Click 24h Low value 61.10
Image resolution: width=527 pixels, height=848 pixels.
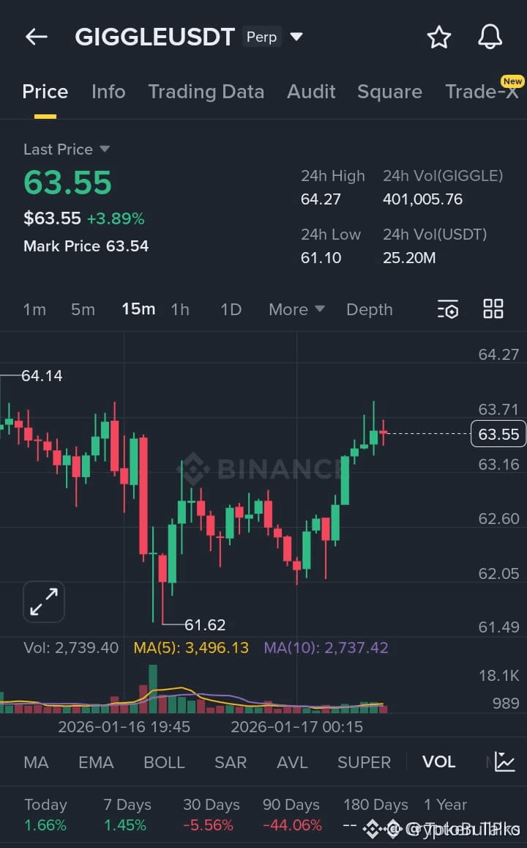tap(321, 257)
